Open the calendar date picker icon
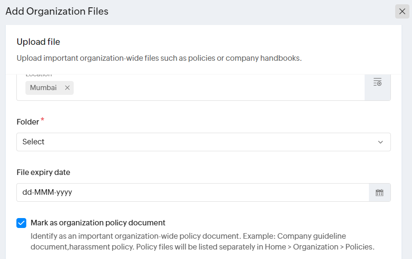Screen dimensions: 412x259 [x=379, y=193]
